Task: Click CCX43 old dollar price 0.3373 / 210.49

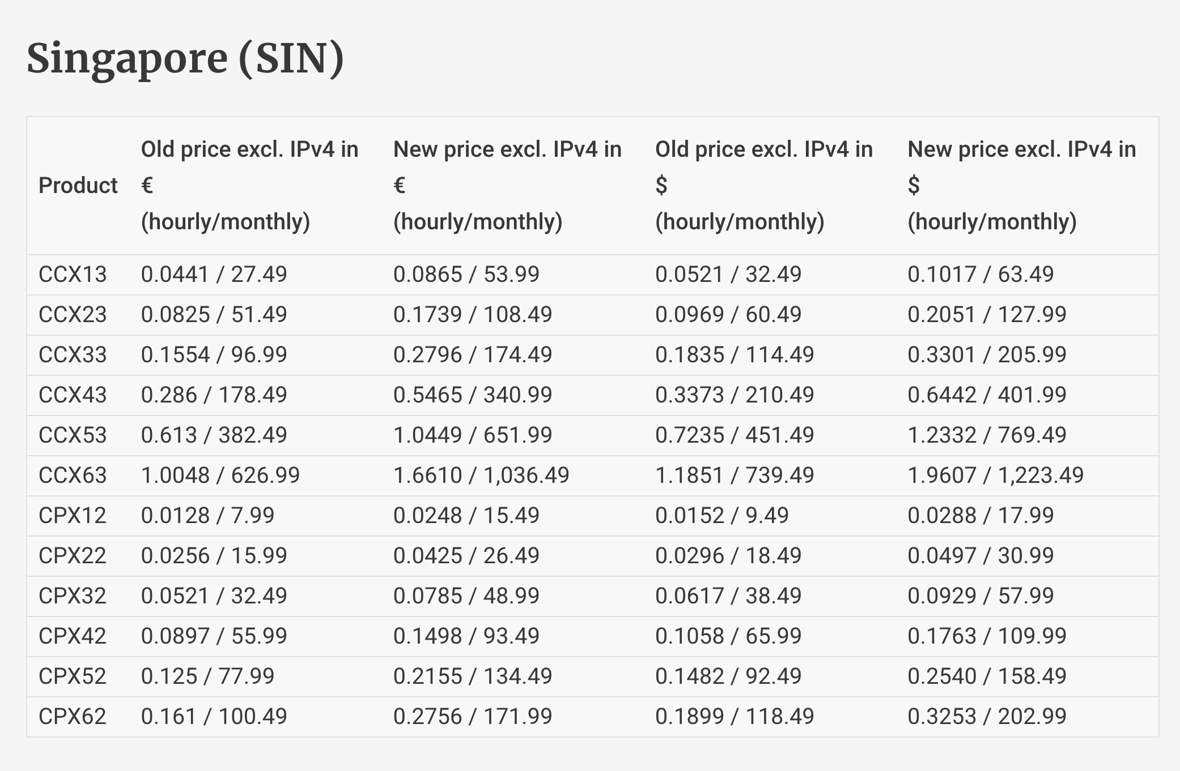Action: [735, 395]
